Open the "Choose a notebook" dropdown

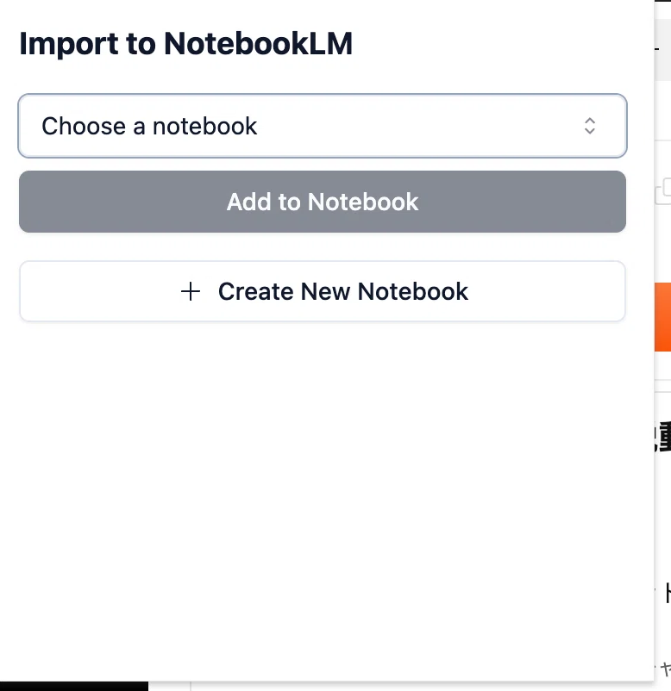323,126
